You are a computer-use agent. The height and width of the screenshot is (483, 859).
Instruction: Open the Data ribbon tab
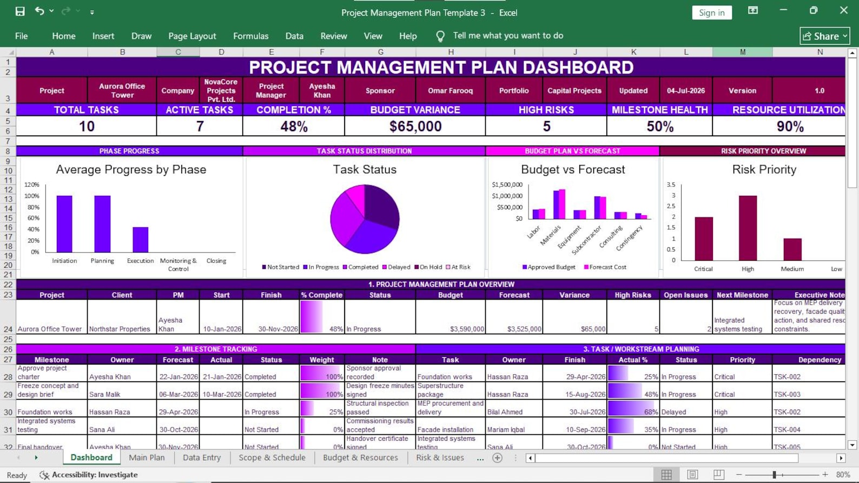point(294,36)
